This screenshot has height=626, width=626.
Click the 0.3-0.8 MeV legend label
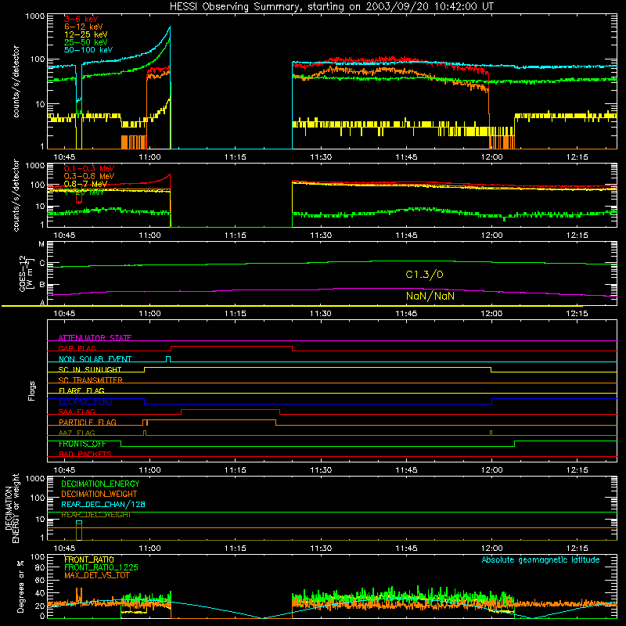pos(88,176)
